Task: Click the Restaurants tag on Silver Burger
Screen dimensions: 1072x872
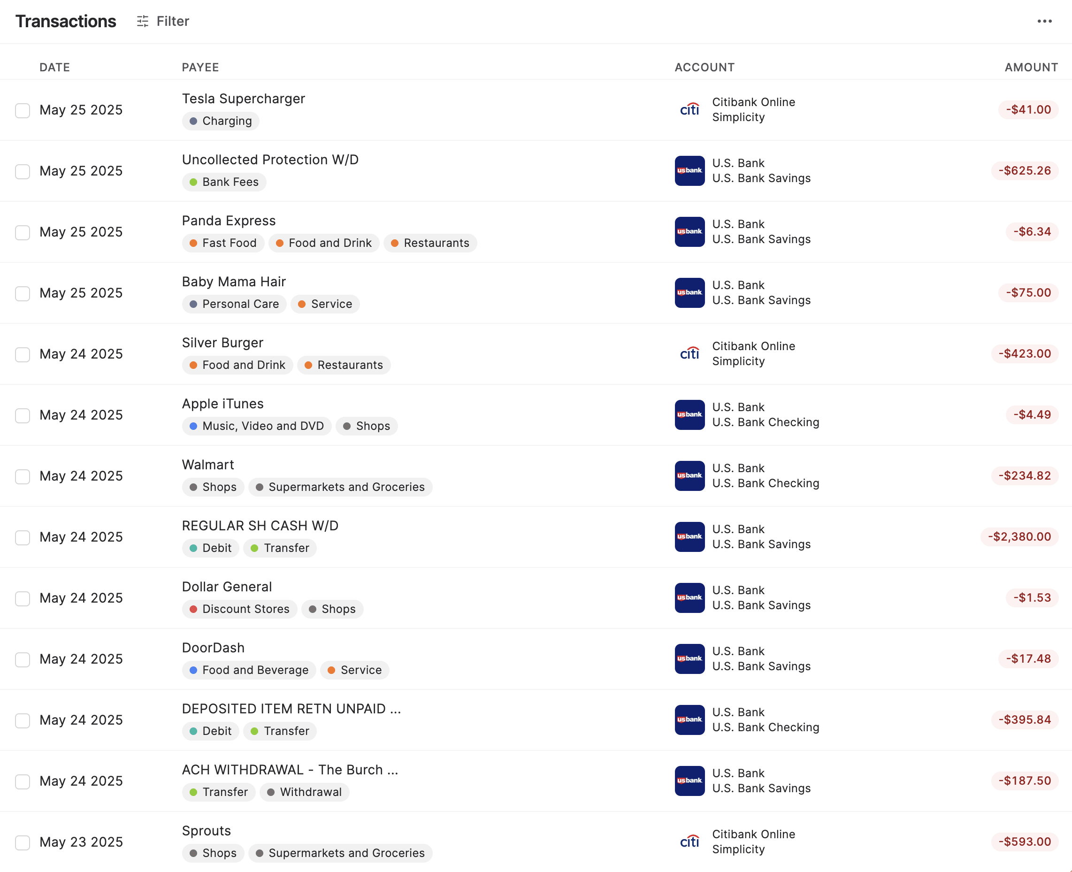Action: click(344, 365)
